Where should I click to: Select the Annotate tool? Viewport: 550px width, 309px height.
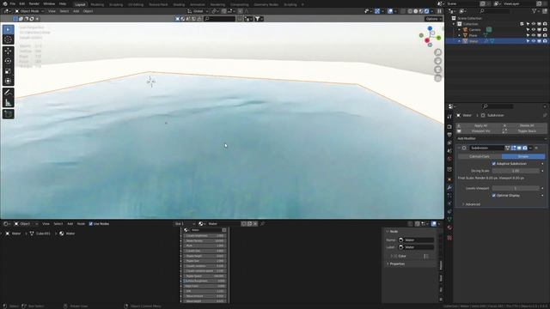pyautogui.click(x=8, y=93)
